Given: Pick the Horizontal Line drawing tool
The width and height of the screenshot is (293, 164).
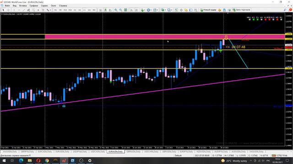Looking at the screenshot, I should click(x=19, y=10).
